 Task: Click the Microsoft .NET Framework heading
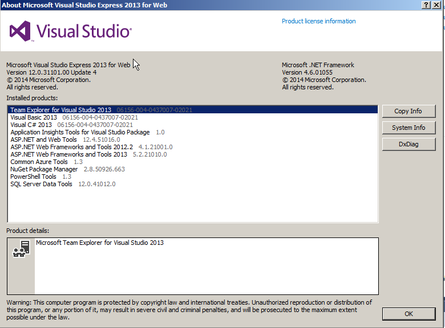click(318, 65)
